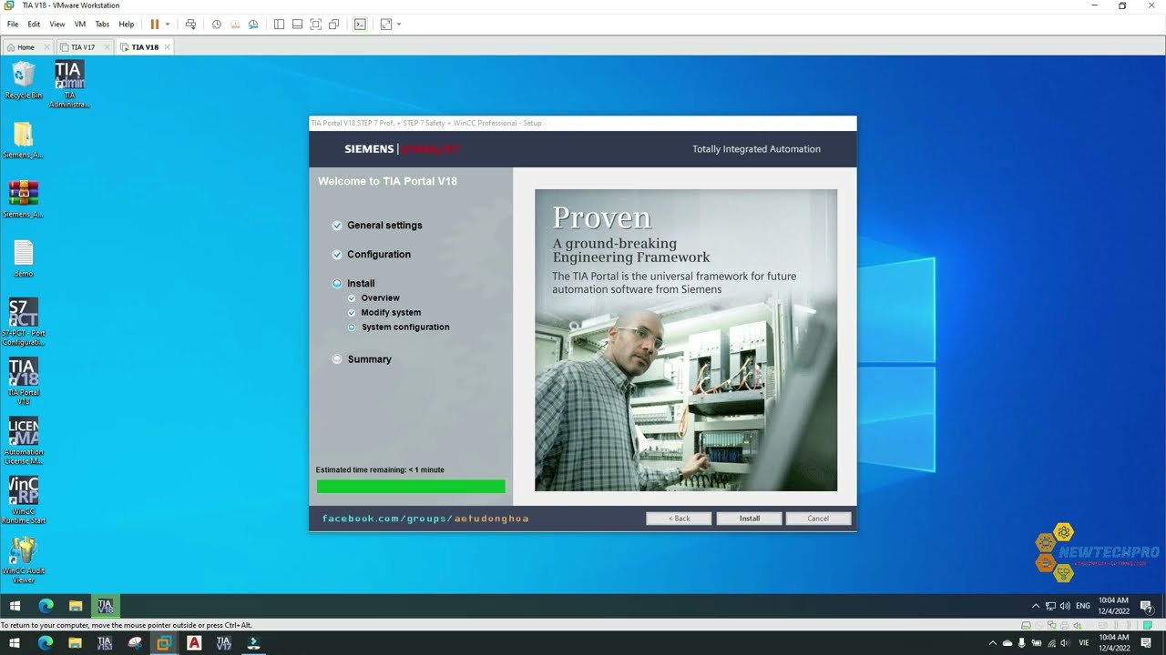Screen dimensions: 1166x655
Task: Click the VMware pause (suspend) button
Action: (154, 25)
